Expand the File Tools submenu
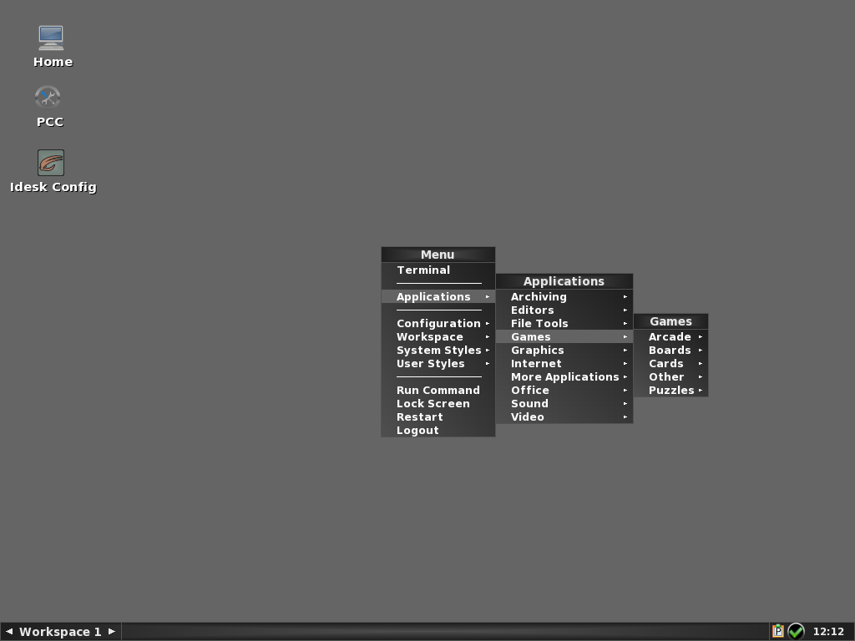The height and width of the screenshot is (641, 855). 564,323
